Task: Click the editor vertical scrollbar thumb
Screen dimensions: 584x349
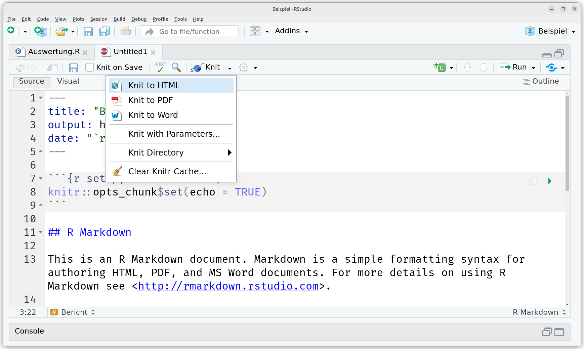Action: tap(567, 143)
